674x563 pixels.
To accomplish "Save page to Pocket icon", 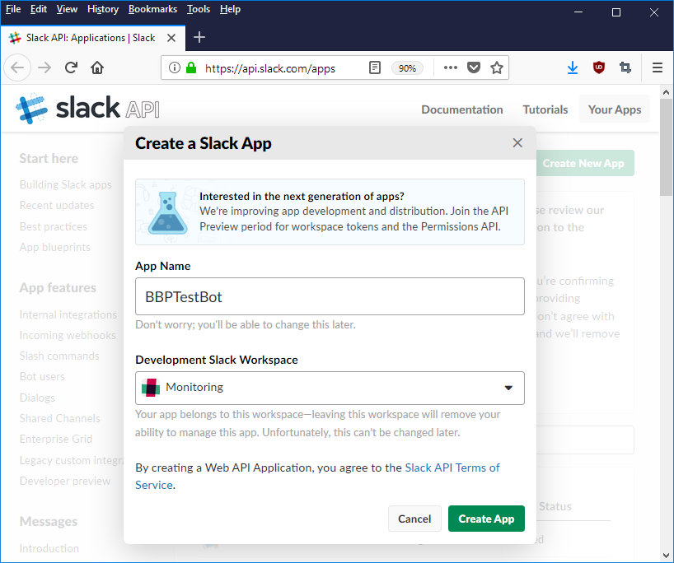I will click(473, 67).
